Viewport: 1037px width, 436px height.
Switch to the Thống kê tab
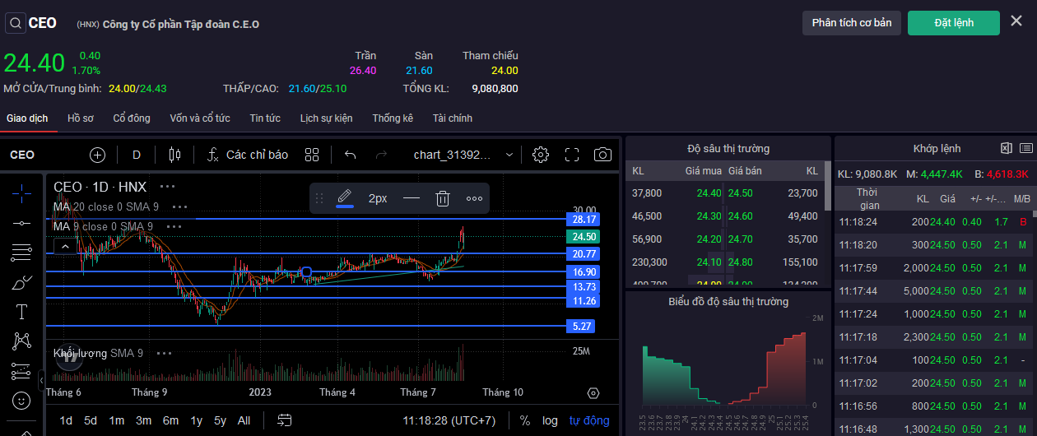393,118
